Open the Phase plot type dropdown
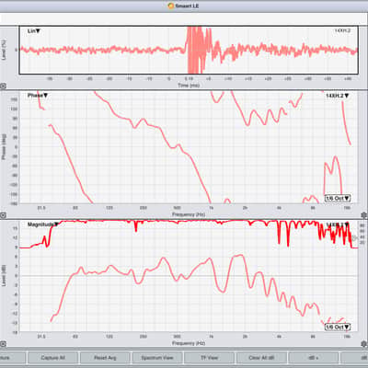The height and width of the screenshot is (368, 368). pos(38,96)
